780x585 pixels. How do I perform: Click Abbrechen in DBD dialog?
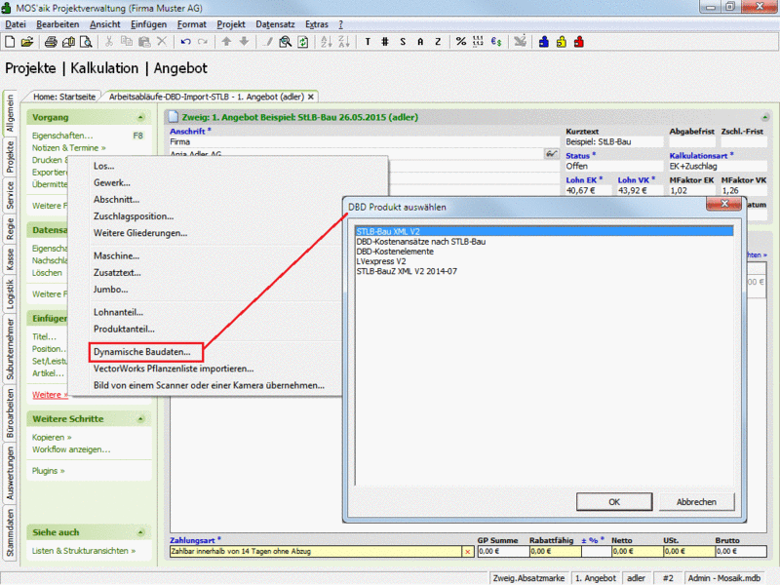coord(696,502)
